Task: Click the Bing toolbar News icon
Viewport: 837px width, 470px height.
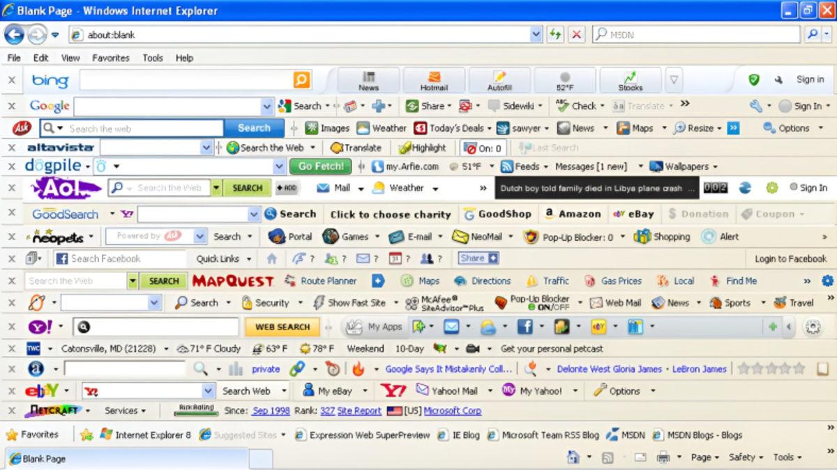Action: click(368, 80)
